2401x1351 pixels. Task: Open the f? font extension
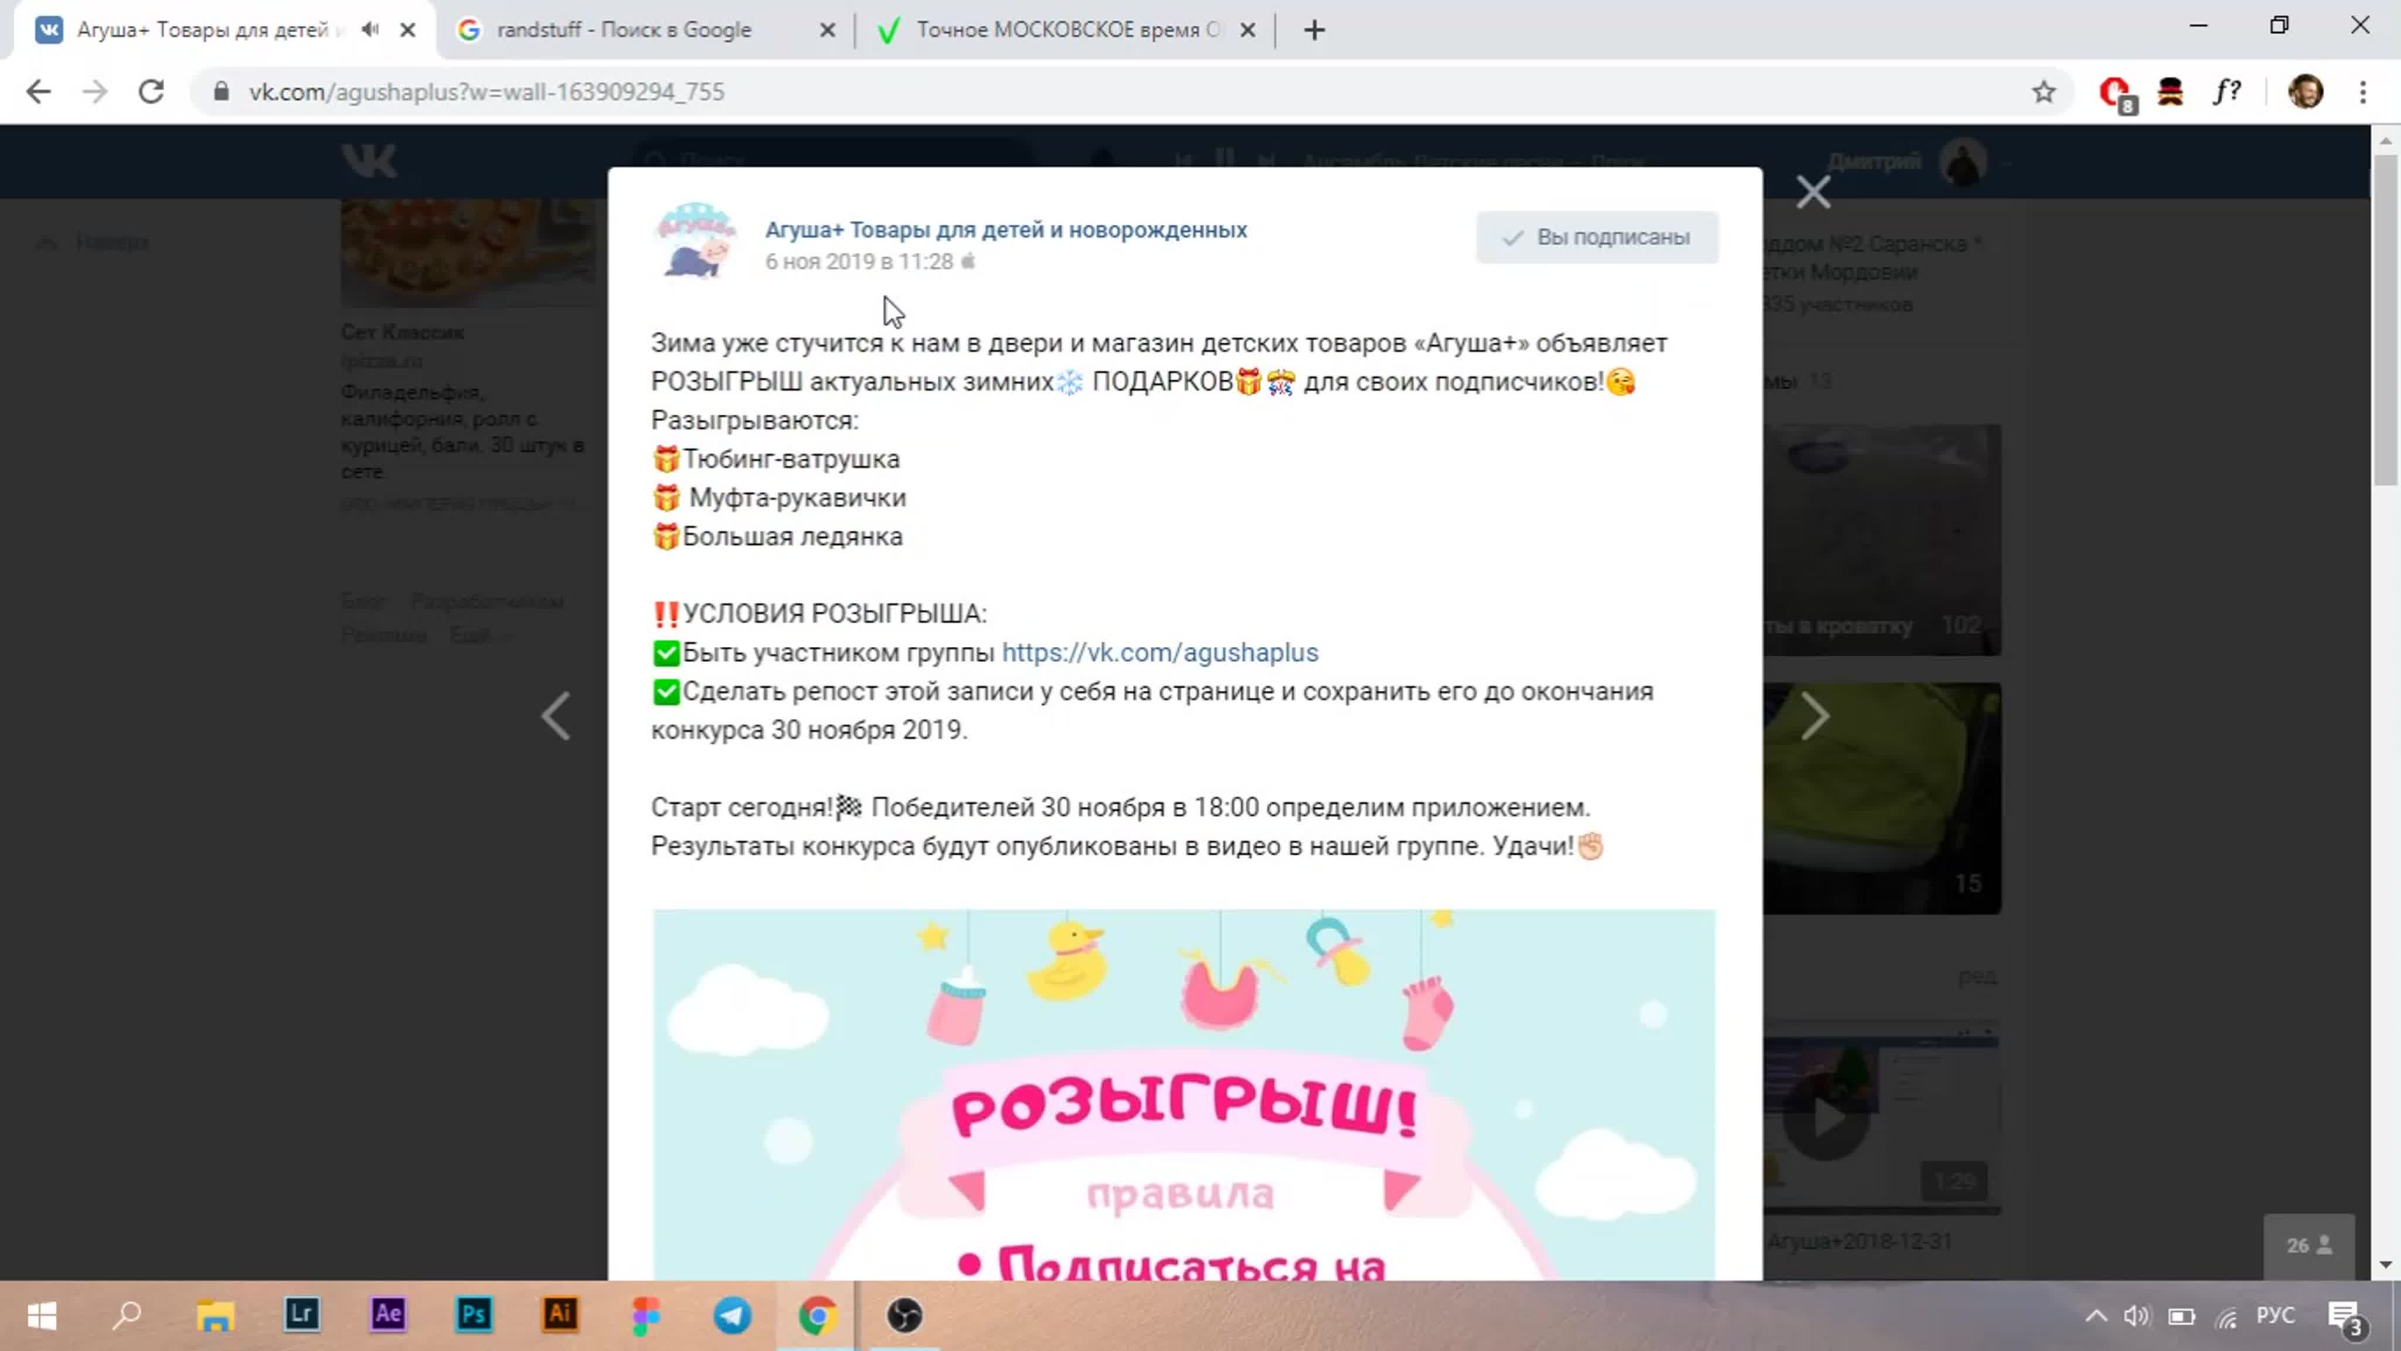(x=2227, y=91)
